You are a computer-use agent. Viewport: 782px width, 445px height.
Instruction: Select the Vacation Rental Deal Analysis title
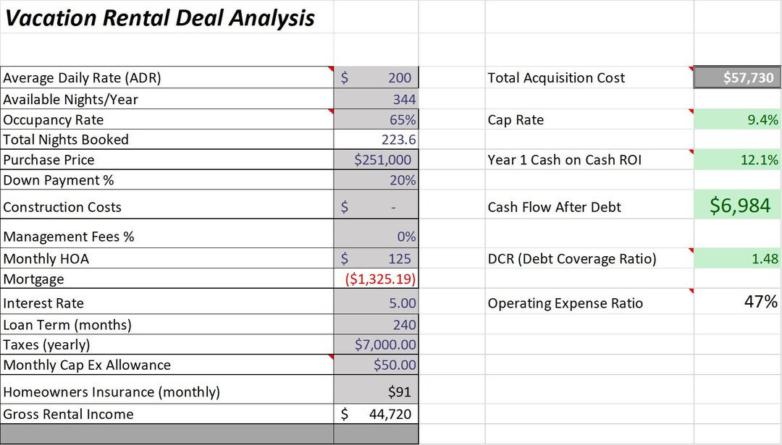pyautogui.click(x=159, y=17)
